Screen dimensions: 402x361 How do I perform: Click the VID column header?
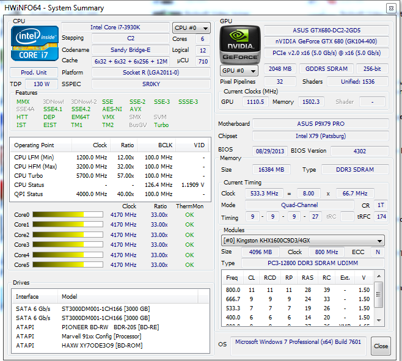192,145
